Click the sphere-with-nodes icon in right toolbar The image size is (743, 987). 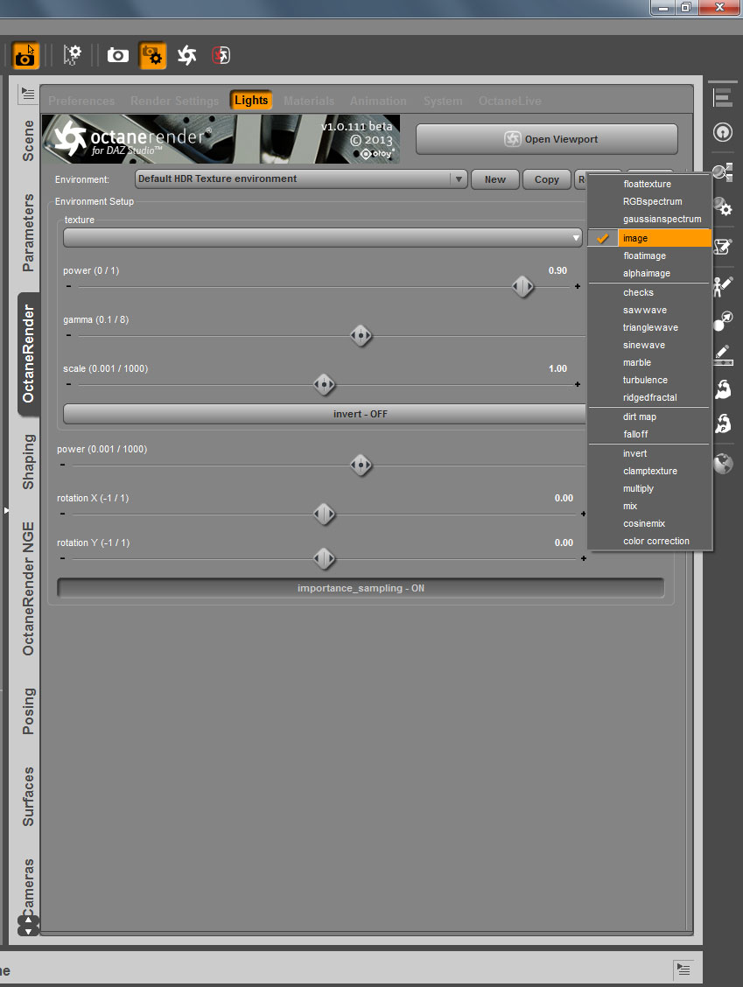pyautogui.click(x=723, y=171)
